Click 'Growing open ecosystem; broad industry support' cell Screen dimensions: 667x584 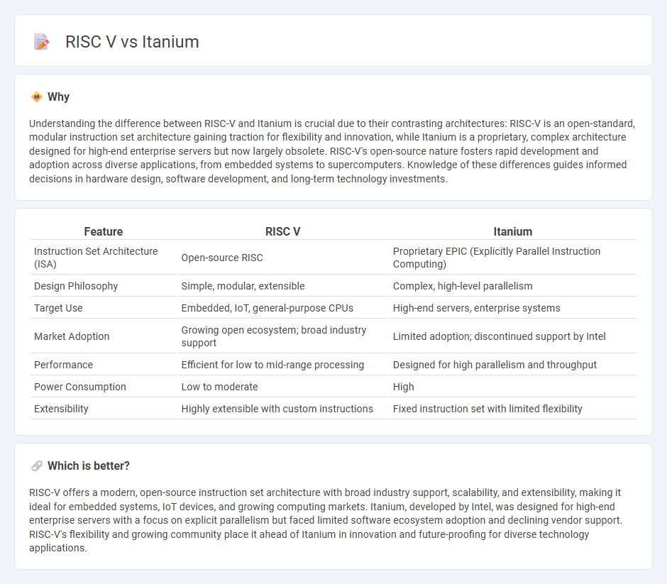coord(273,336)
